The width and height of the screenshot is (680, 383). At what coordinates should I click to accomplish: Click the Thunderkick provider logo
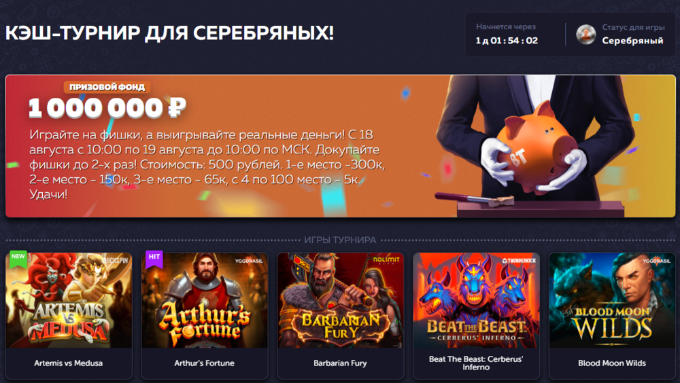tap(519, 261)
